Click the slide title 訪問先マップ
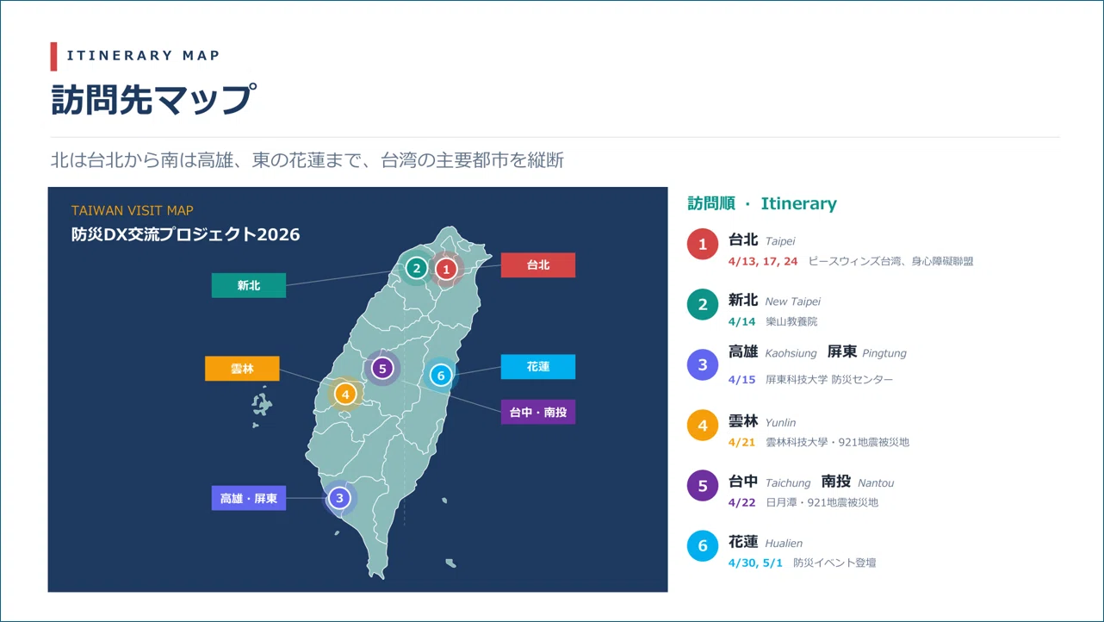The width and height of the screenshot is (1104, 622). click(x=153, y=99)
